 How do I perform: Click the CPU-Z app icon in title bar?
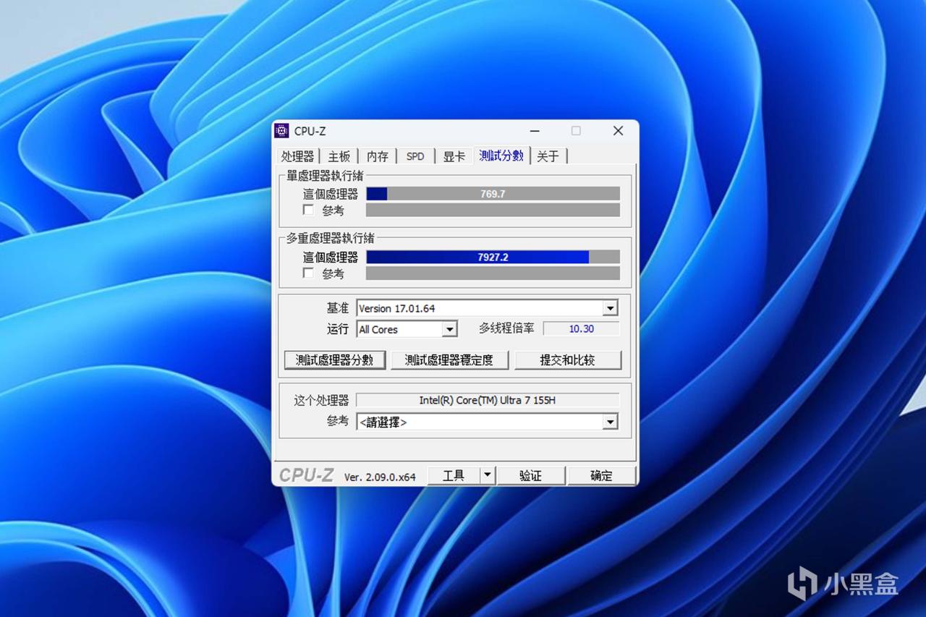[281, 131]
